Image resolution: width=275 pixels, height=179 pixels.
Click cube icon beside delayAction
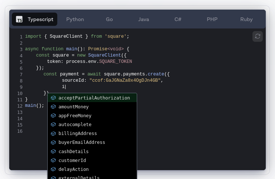(53, 169)
